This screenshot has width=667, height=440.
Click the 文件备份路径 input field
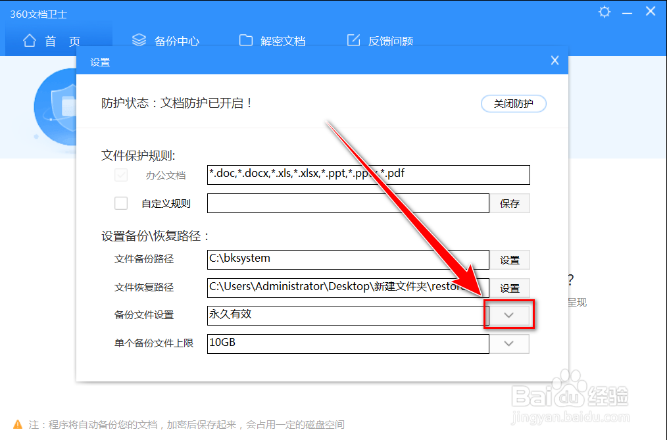(348, 260)
